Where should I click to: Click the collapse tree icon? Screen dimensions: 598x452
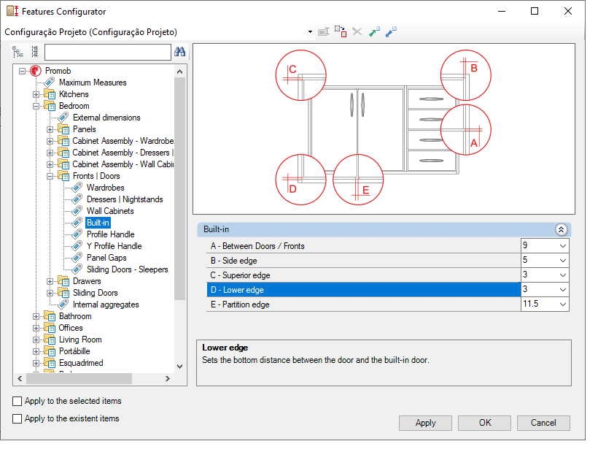[35, 52]
